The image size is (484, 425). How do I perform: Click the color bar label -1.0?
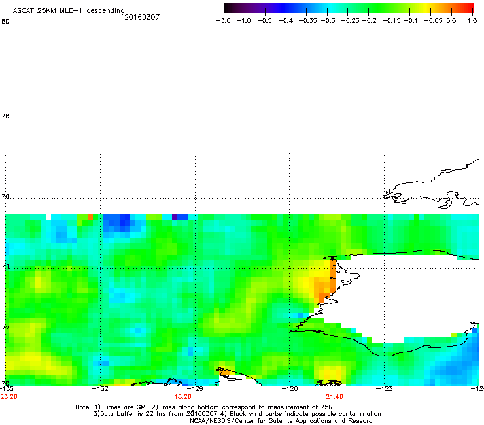(244, 21)
